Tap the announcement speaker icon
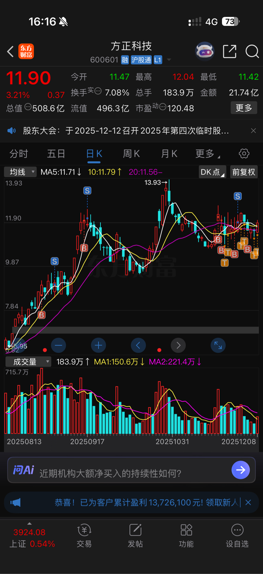The height and width of the screenshot is (574, 263). tap(12, 131)
